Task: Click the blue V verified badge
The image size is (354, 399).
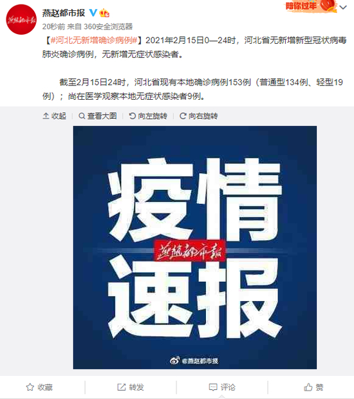Action: pos(93,12)
